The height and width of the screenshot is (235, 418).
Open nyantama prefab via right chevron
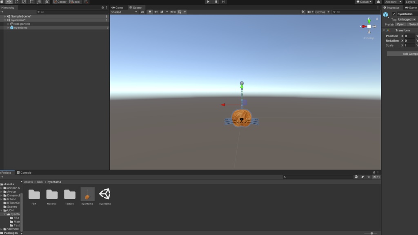(x=107, y=27)
